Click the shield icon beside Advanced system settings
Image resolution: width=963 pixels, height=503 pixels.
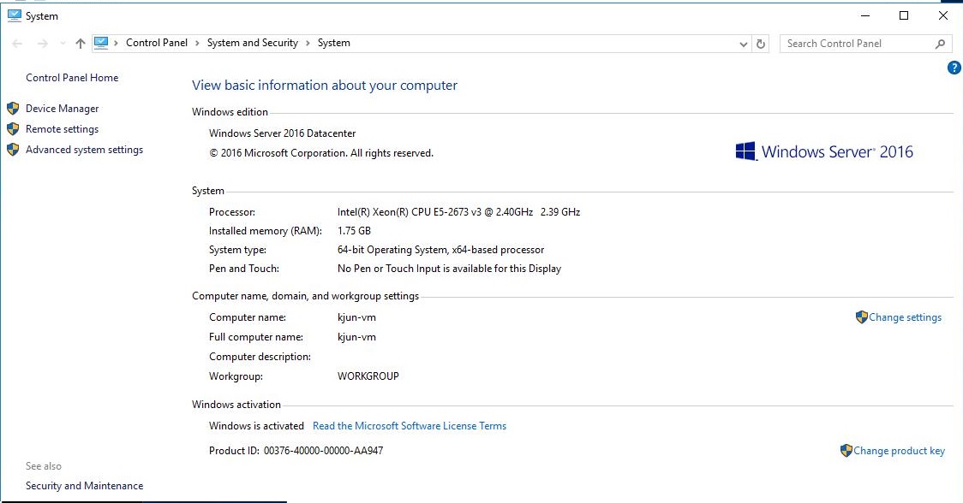pos(13,149)
